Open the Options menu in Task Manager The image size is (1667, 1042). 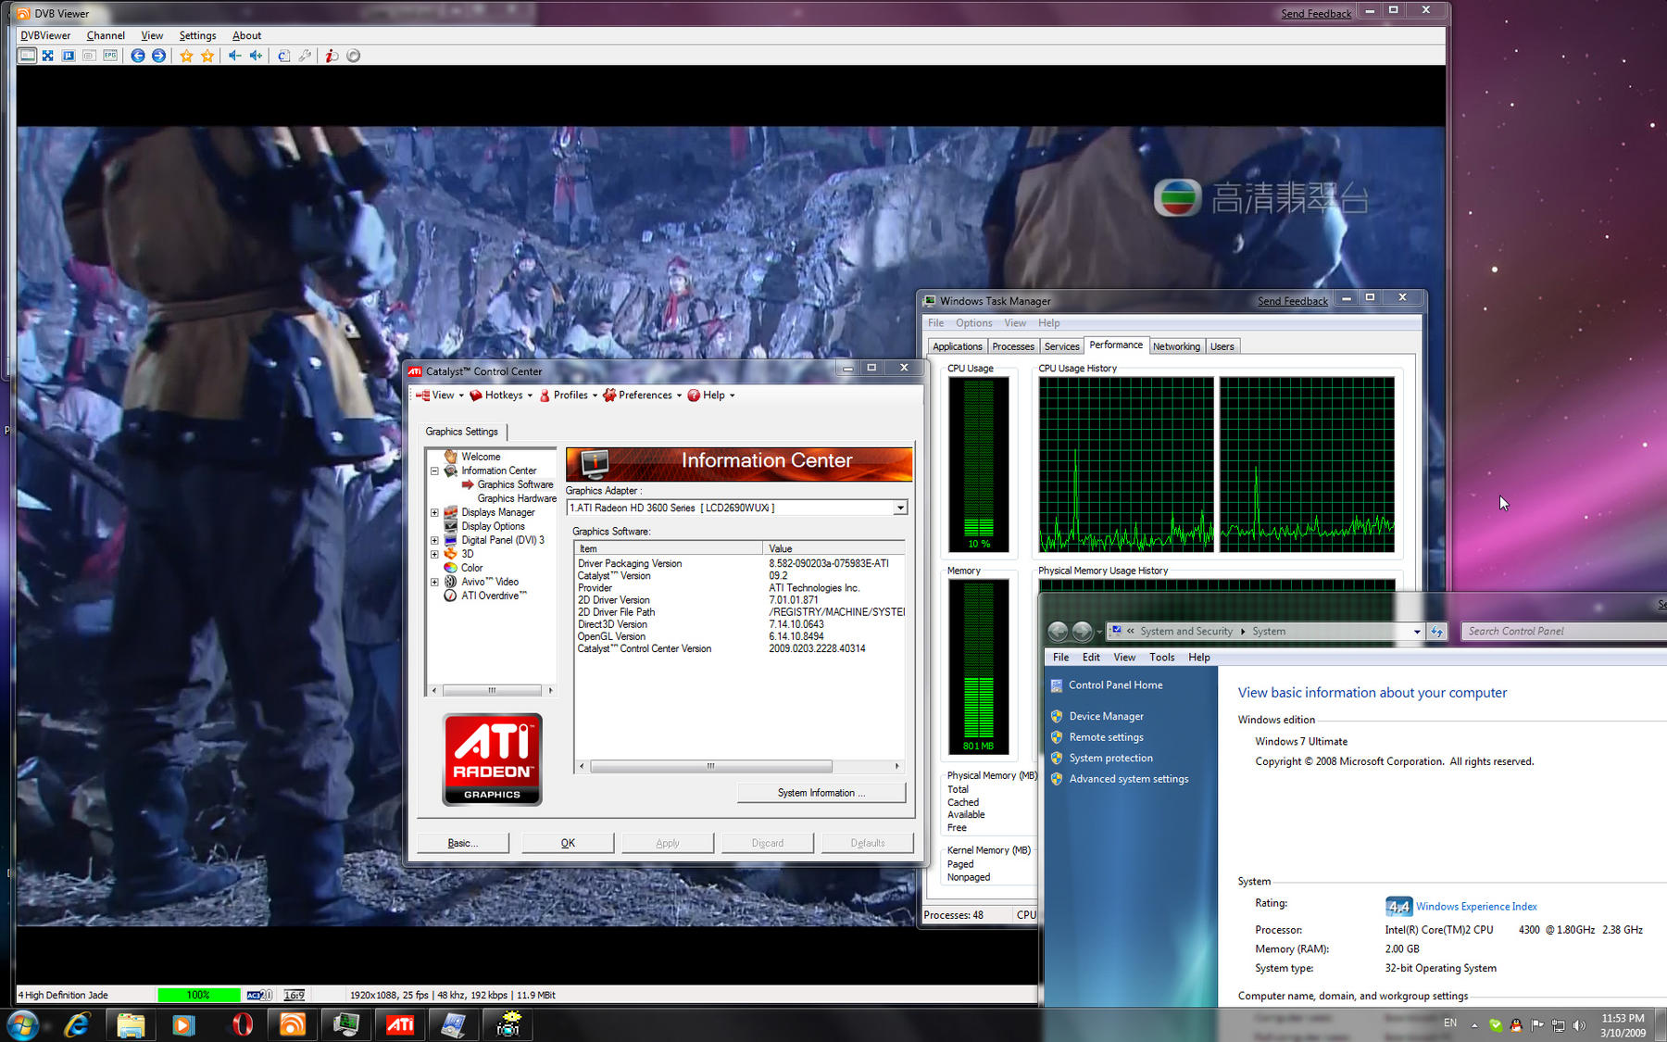973,323
